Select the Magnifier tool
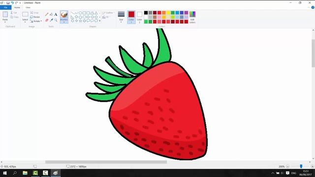This screenshot has width=315, height=177. click(x=56, y=20)
